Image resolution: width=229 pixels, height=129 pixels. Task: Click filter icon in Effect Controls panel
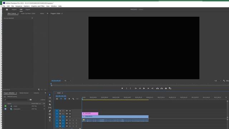click(x=39, y=90)
